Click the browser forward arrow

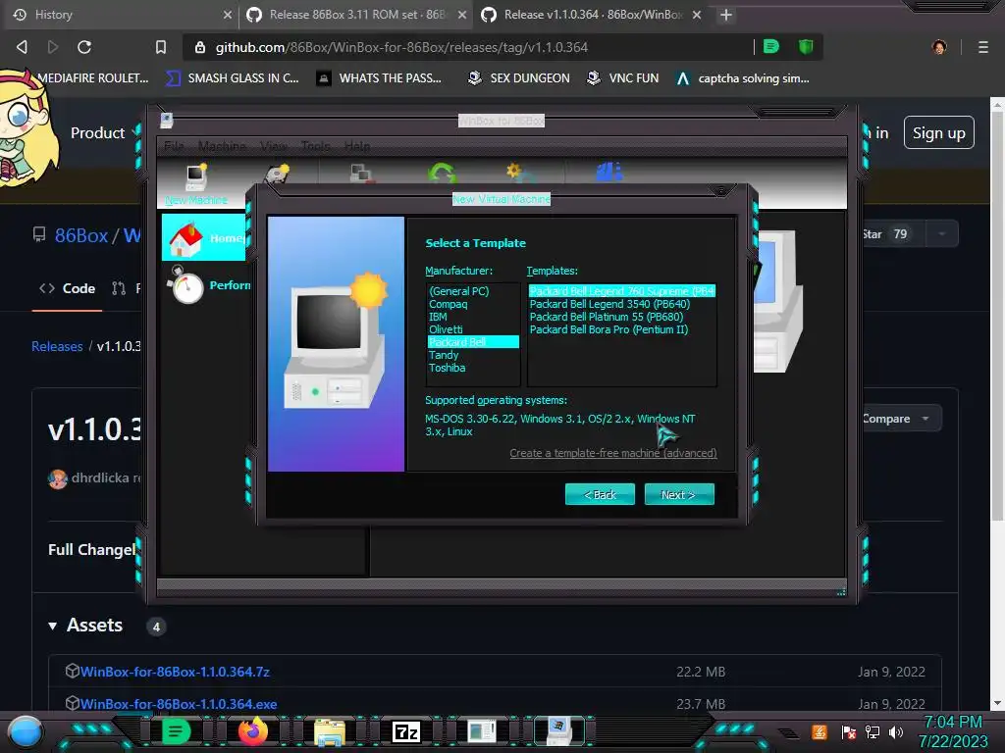[53, 47]
